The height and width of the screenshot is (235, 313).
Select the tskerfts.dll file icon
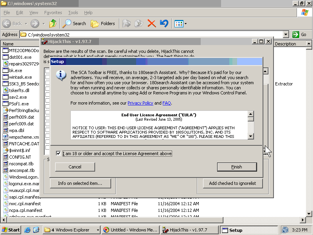click(5, 90)
